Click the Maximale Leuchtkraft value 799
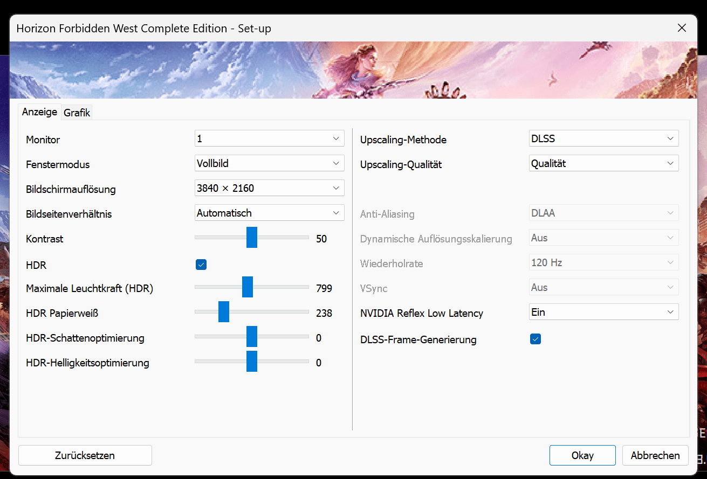 (x=324, y=288)
